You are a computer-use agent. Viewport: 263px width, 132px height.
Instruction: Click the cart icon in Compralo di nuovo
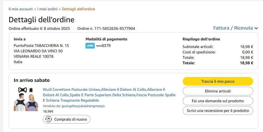49,119
